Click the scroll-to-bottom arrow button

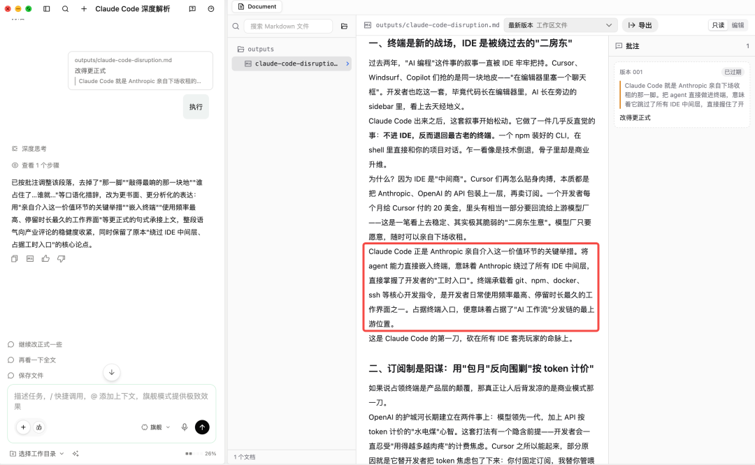coord(112,372)
